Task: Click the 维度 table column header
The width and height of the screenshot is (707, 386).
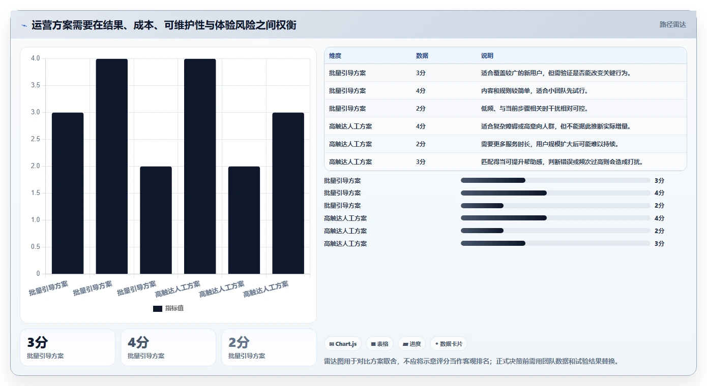Action: [x=335, y=56]
